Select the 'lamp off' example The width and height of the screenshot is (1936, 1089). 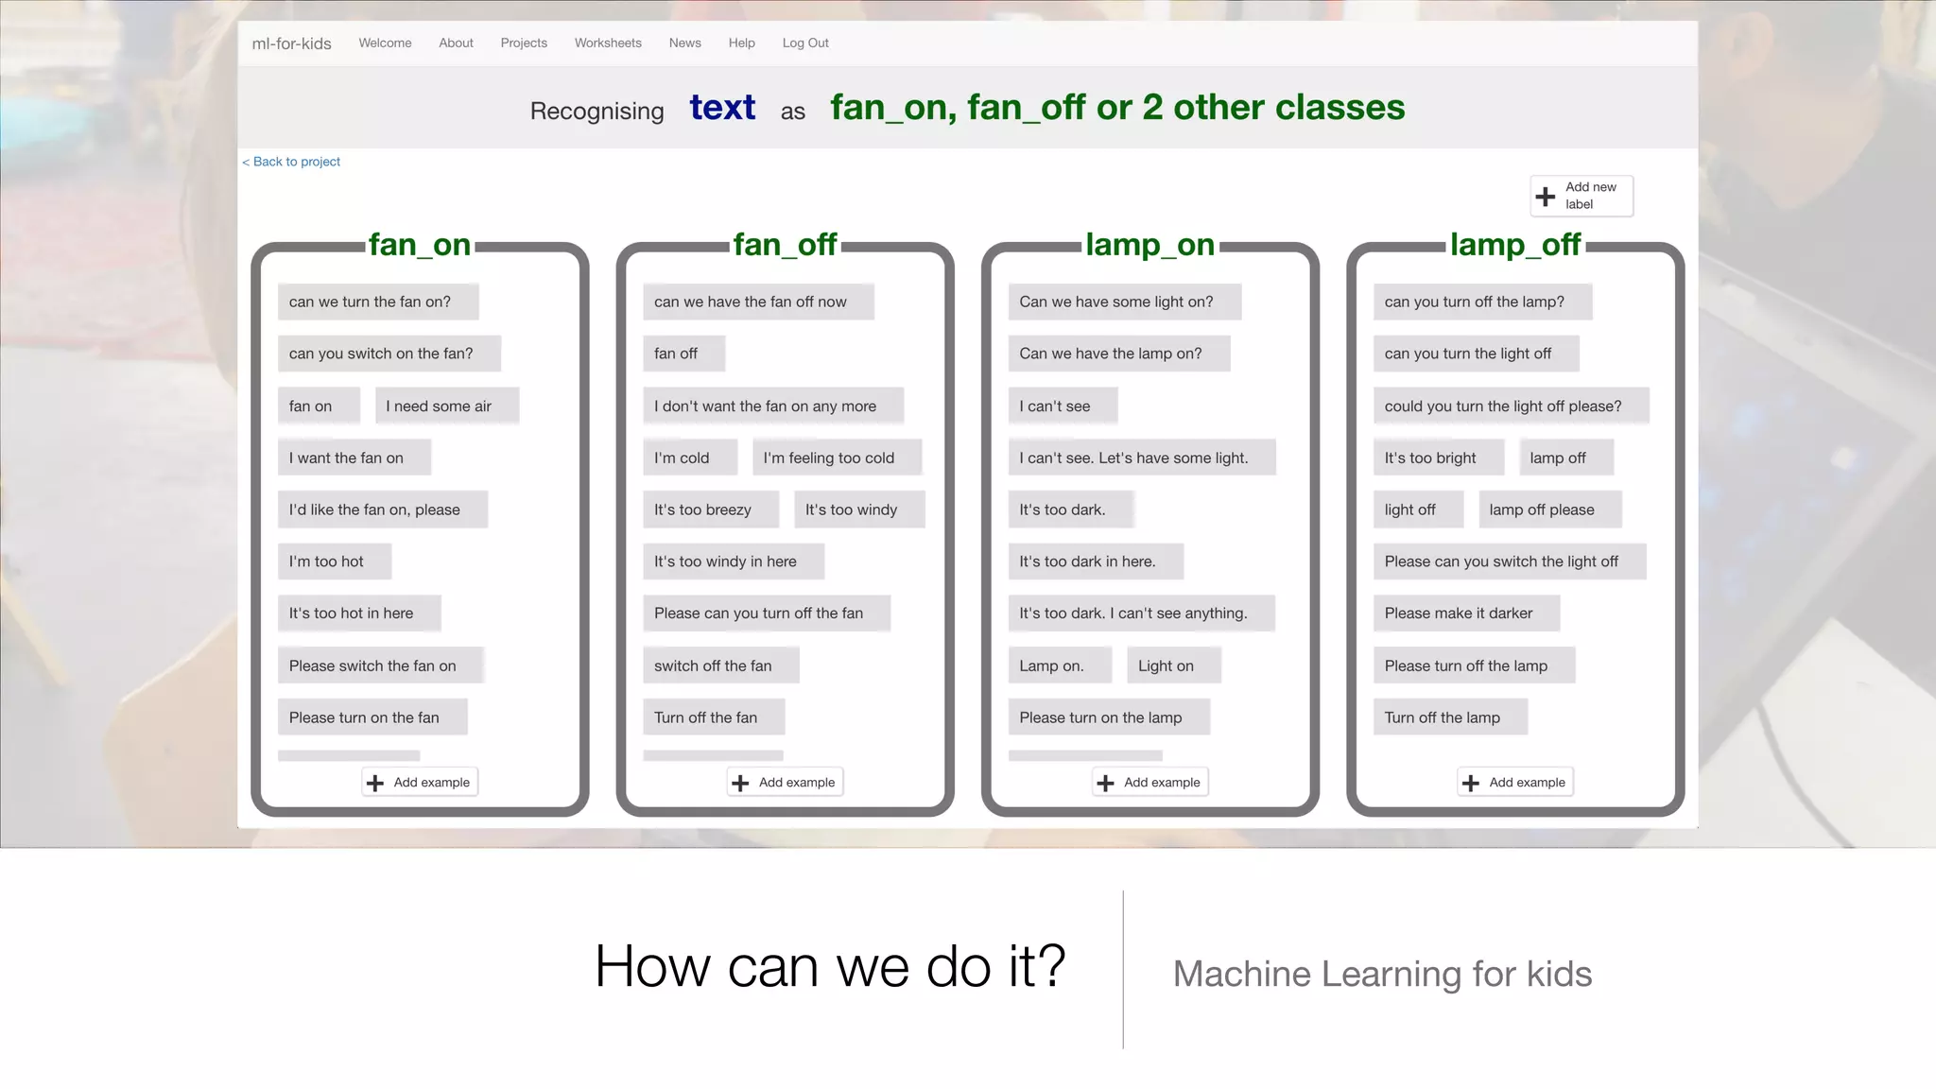pyautogui.click(x=1566, y=458)
